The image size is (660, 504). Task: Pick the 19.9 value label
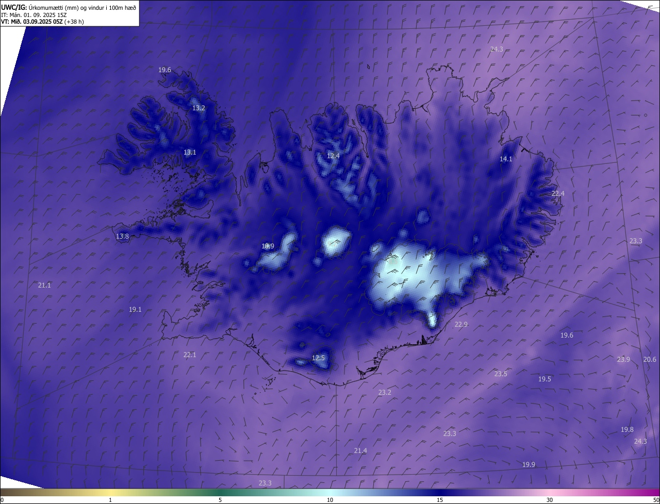tap(529, 465)
